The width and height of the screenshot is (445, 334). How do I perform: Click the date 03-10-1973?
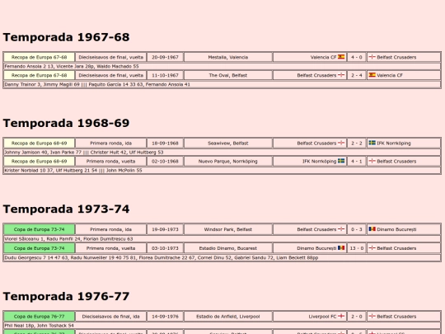165,248
